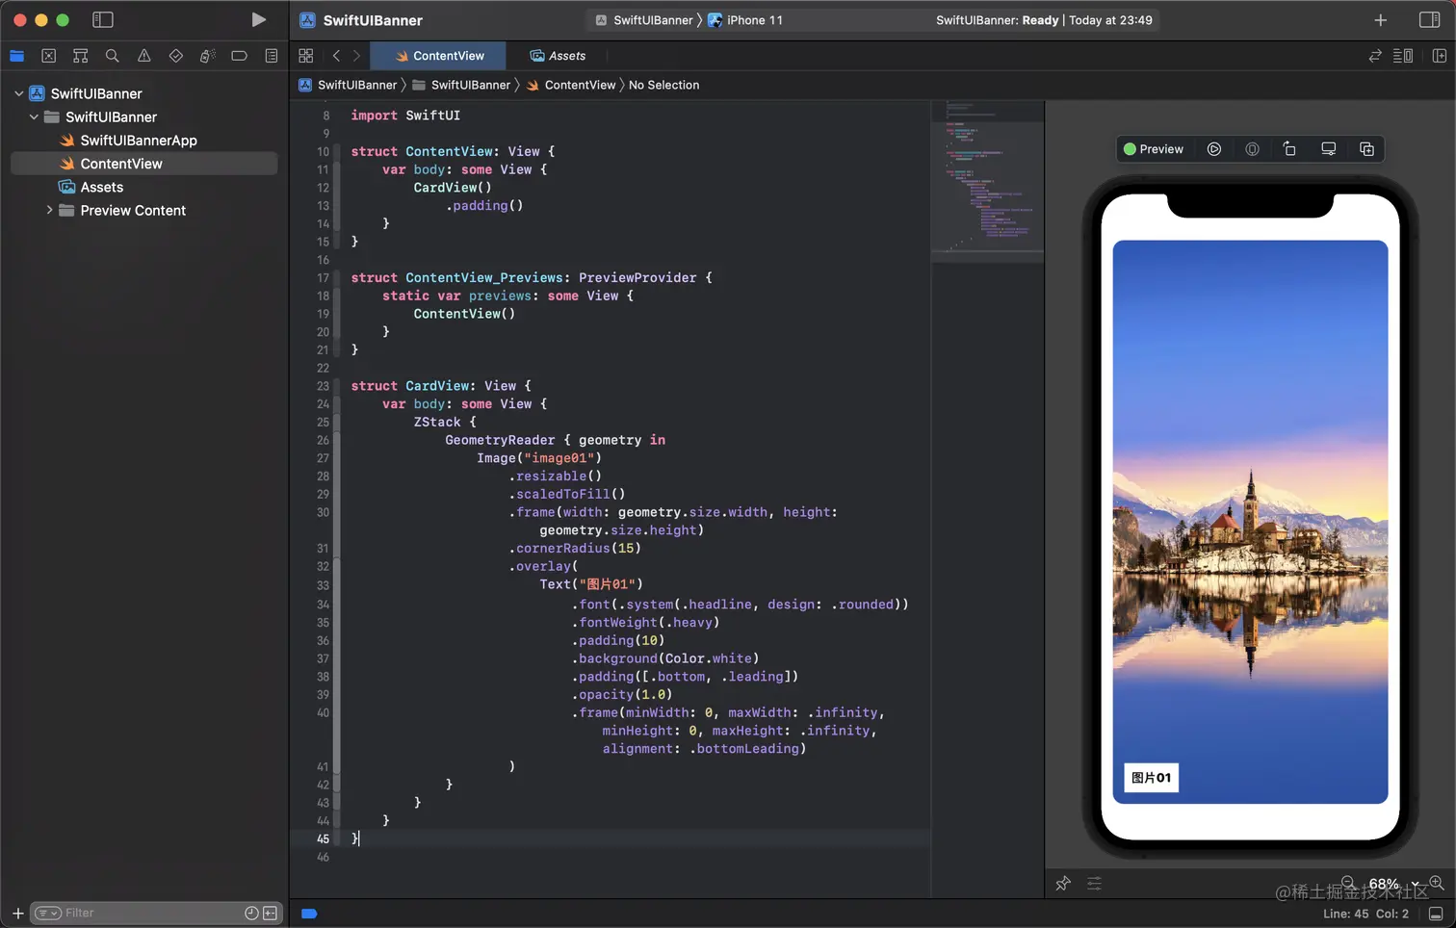Image resolution: width=1456 pixels, height=928 pixels.
Task: Show the Issue navigator warning icon
Action: click(143, 56)
